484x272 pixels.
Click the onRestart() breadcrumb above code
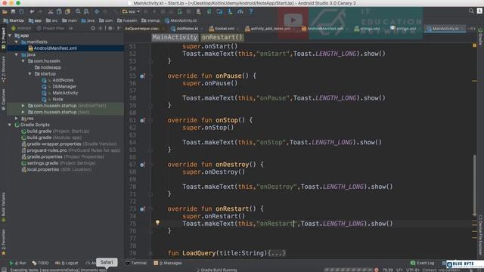tap(222, 37)
